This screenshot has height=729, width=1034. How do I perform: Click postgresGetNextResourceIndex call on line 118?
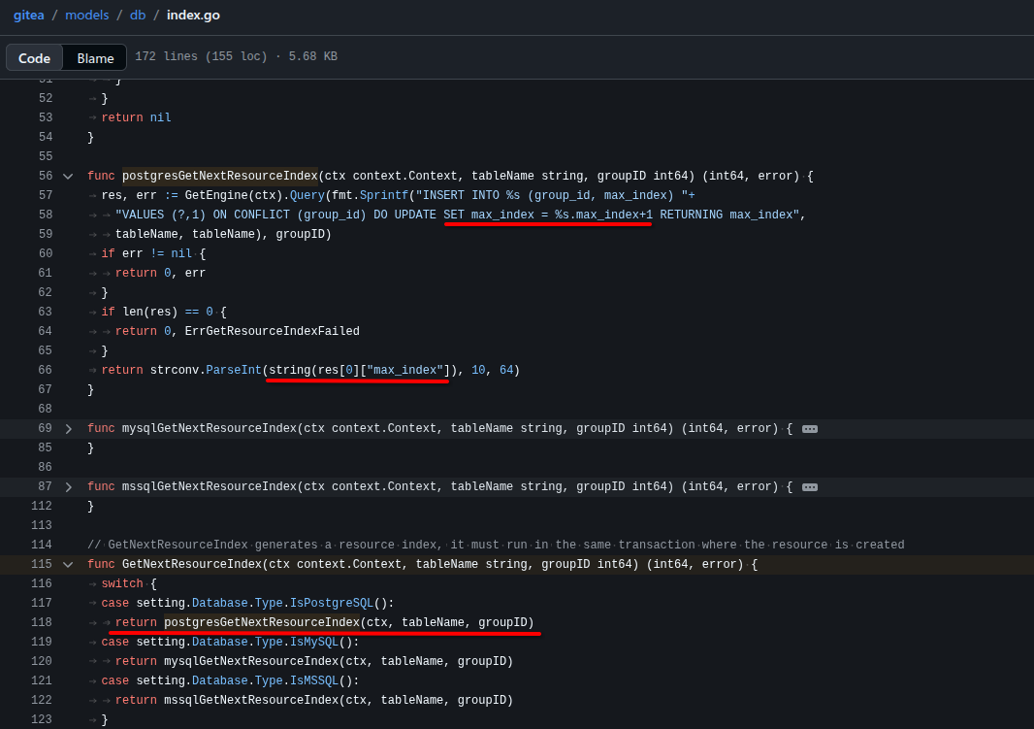coord(262,623)
